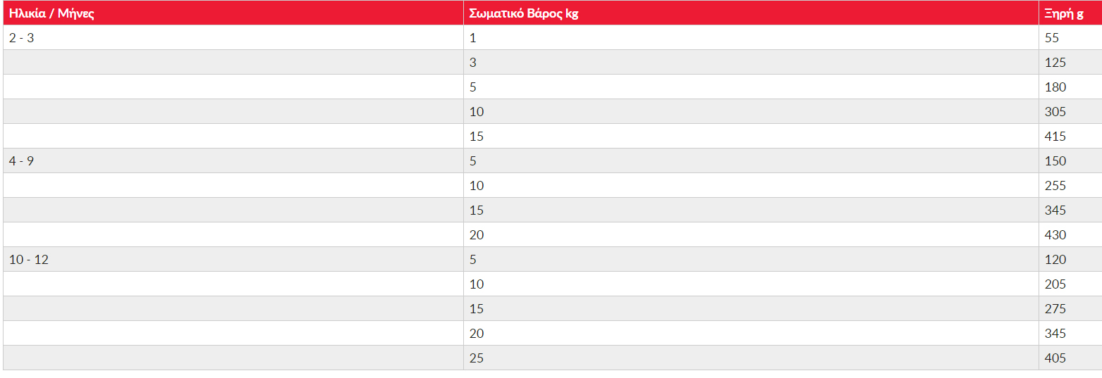Select the '4 - 9' age cell
The width and height of the screenshot is (1102, 378).
[233, 161]
